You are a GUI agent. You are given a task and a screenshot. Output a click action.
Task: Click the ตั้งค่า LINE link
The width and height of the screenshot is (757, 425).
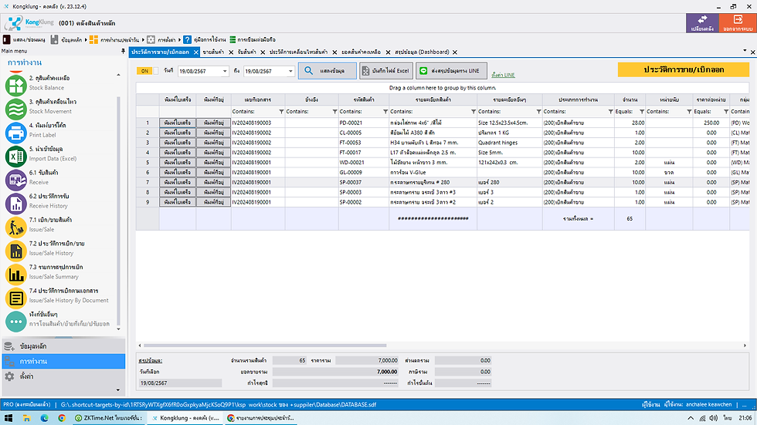pos(504,75)
